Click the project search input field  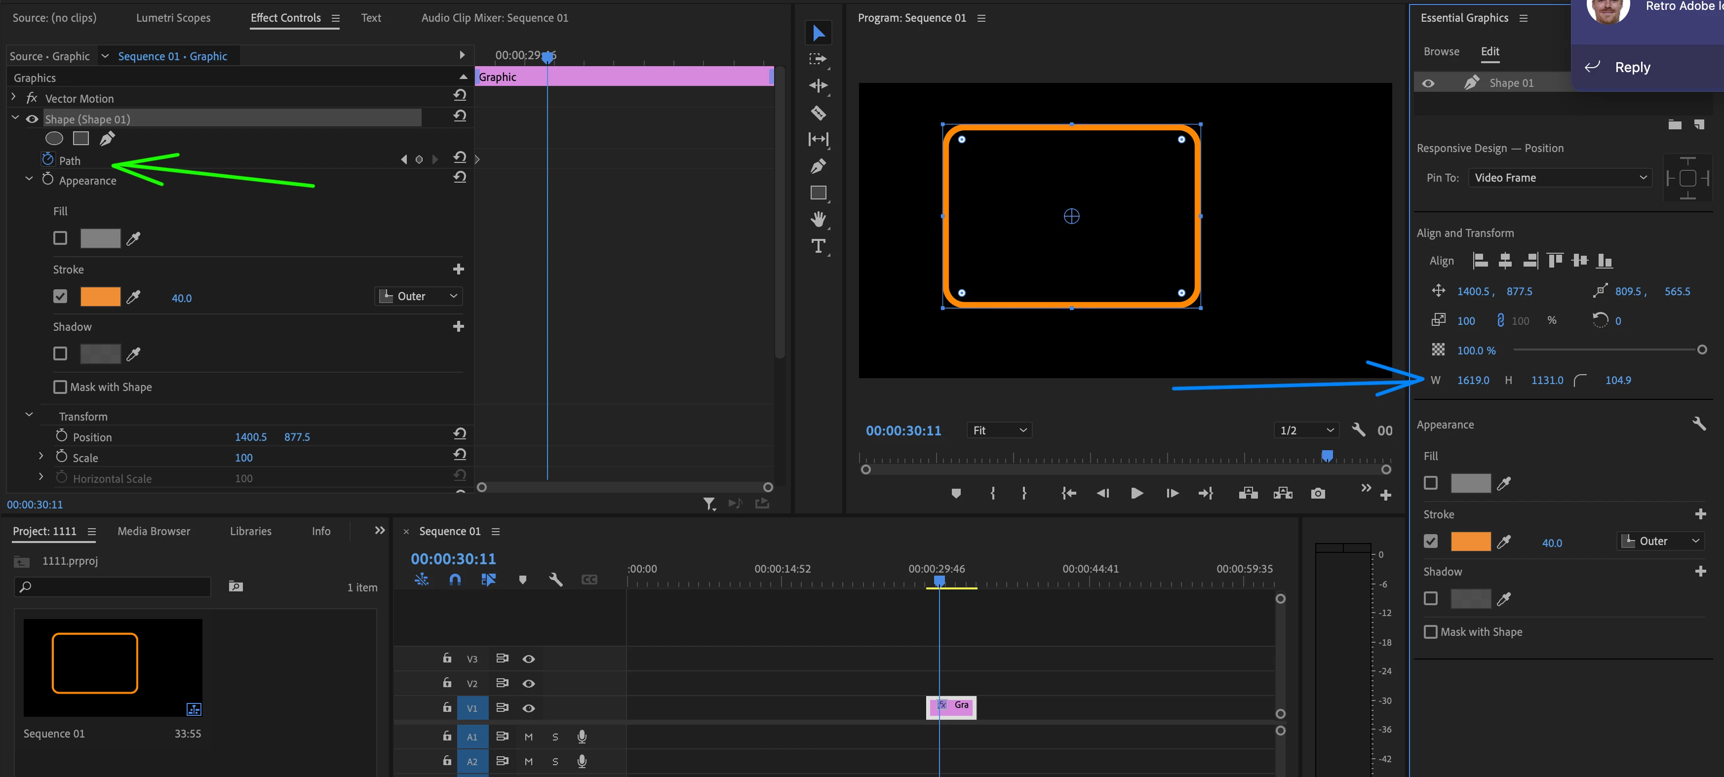pos(114,587)
